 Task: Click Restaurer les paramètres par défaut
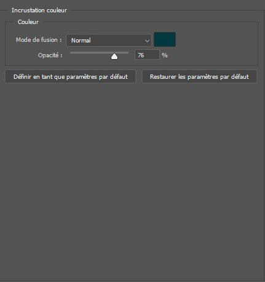(x=199, y=76)
